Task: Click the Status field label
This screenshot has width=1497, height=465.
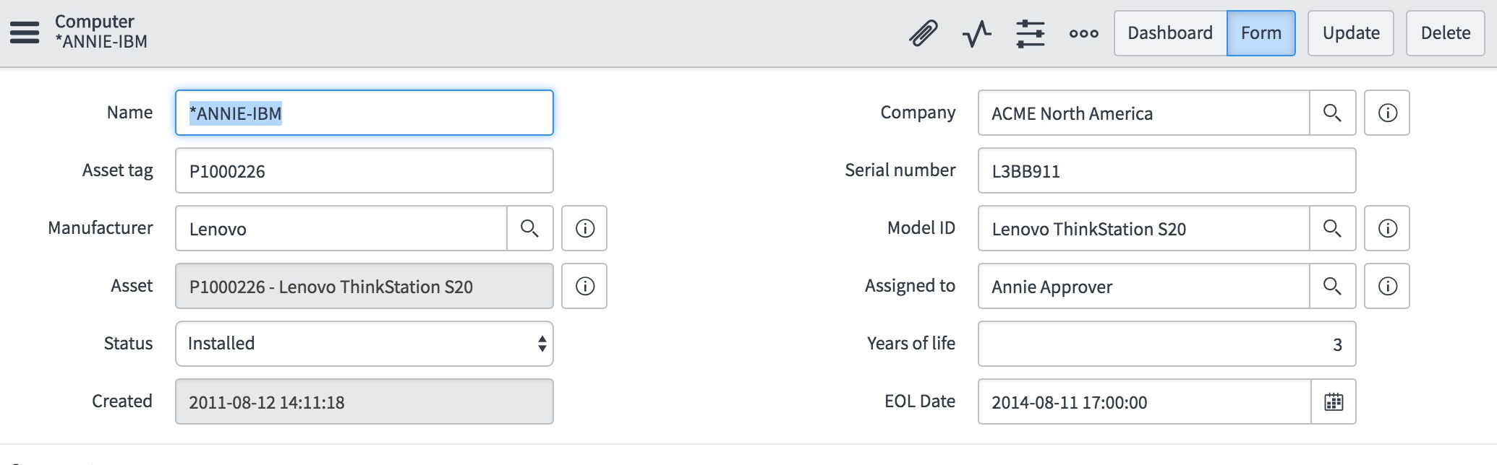Action: coord(128,344)
